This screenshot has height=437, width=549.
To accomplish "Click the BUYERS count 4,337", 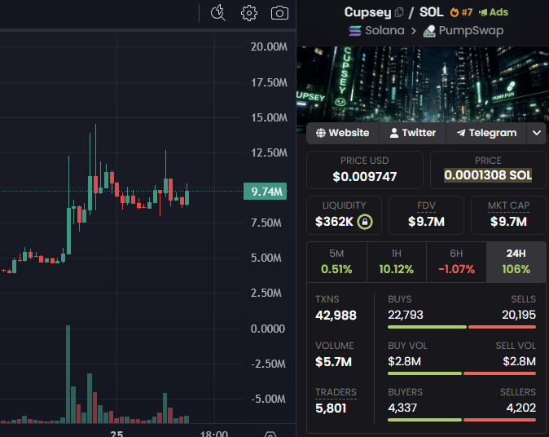I will point(402,408).
